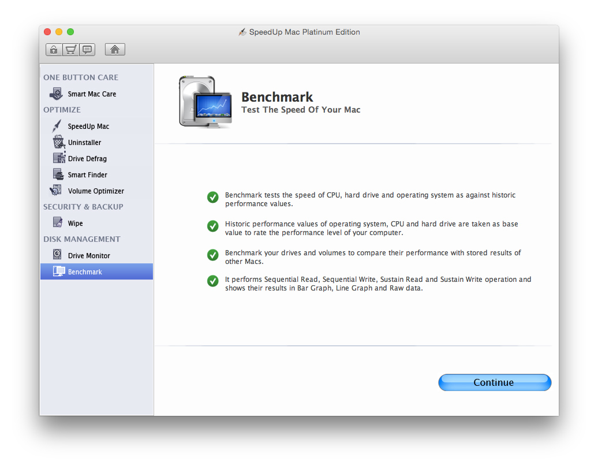Image resolution: width=598 pixels, height=469 pixels.
Task: Click the window title 'SpeedUp Mac Platinum Edition'
Action: (x=304, y=32)
